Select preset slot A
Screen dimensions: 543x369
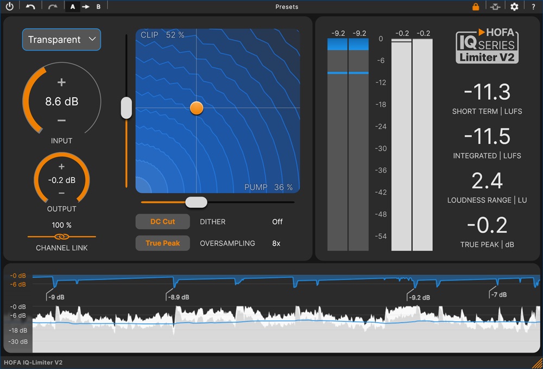72,7
